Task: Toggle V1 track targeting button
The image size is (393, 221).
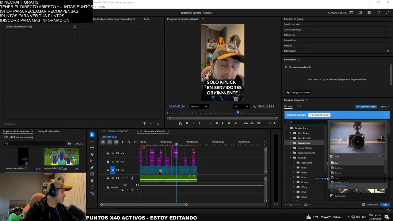Action: pos(113,170)
